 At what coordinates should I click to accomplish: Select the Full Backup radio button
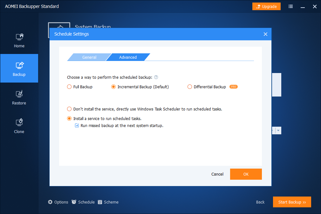[69, 87]
